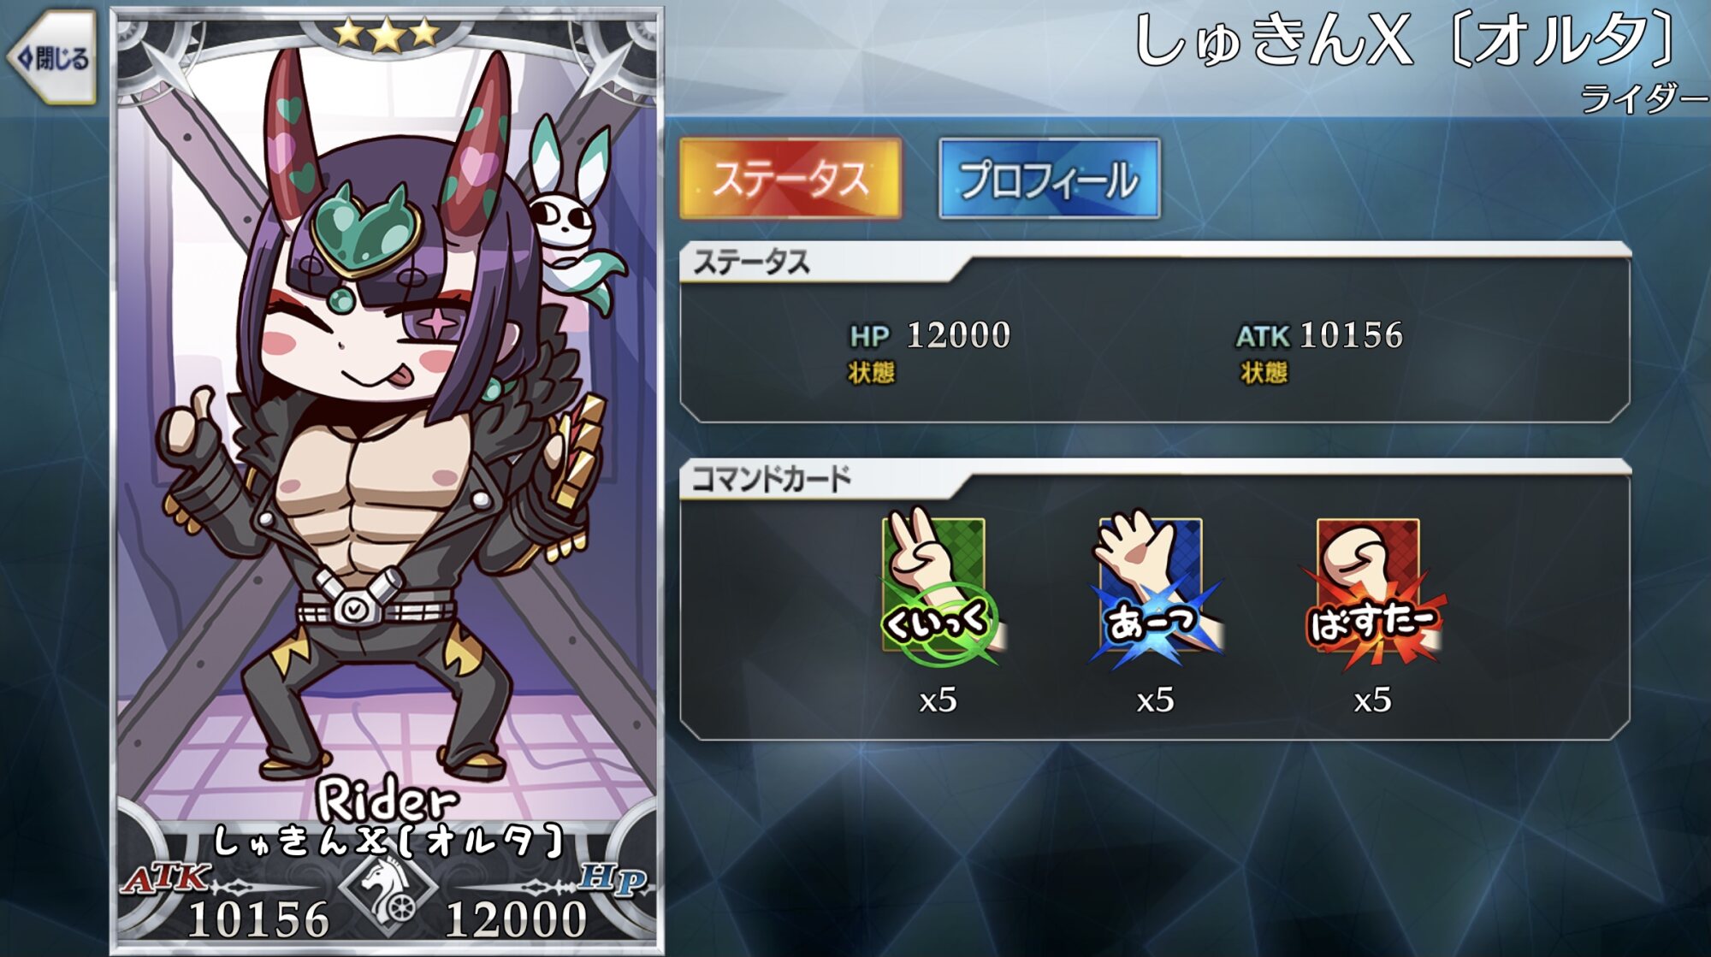Tap the ステータス section header bar
Screen dimensions: 1711x957
pyautogui.click(x=1155, y=262)
